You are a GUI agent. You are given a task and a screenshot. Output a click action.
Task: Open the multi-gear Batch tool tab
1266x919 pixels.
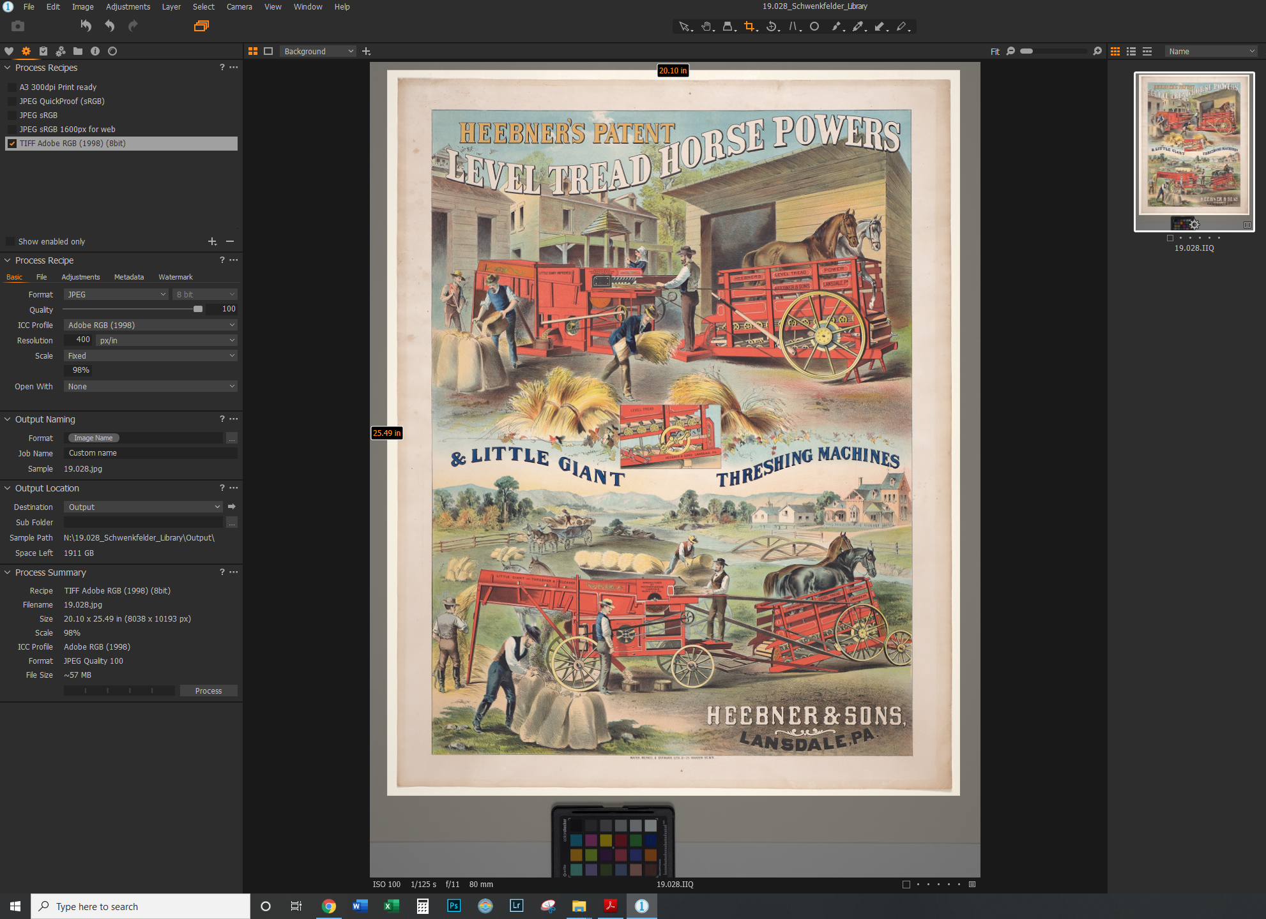pyautogui.click(x=61, y=51)
